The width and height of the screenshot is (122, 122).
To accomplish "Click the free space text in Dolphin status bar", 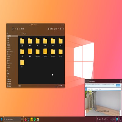I will coord(60,86).
